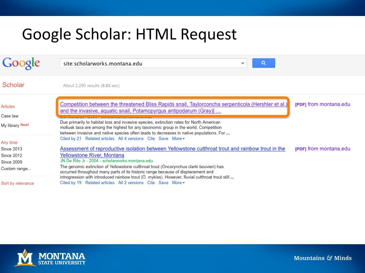The image size is (365, 273).
Task: Expand More dropdown under the trout result
Action: pos(178,183)
